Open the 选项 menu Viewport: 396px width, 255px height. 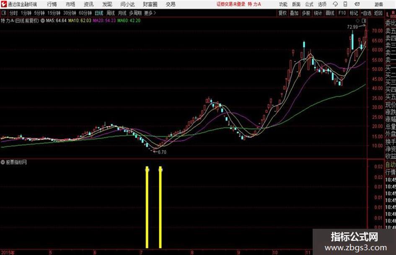pos(322,4)
